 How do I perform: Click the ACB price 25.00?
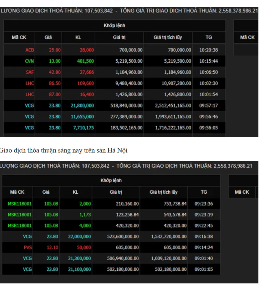click(55, 50)
